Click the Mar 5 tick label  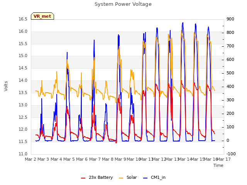click(69, 159)
